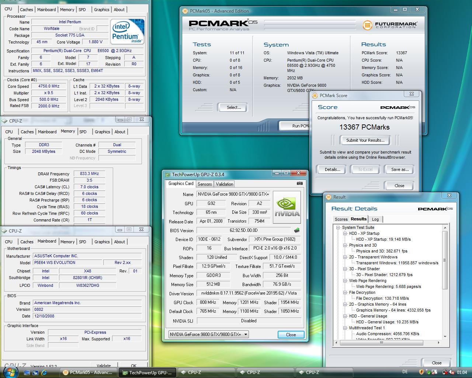472x378 pixels.
Task: Click the DE language indicator in the taskbar
Action: pyautogui.click(x=405, y=372)
